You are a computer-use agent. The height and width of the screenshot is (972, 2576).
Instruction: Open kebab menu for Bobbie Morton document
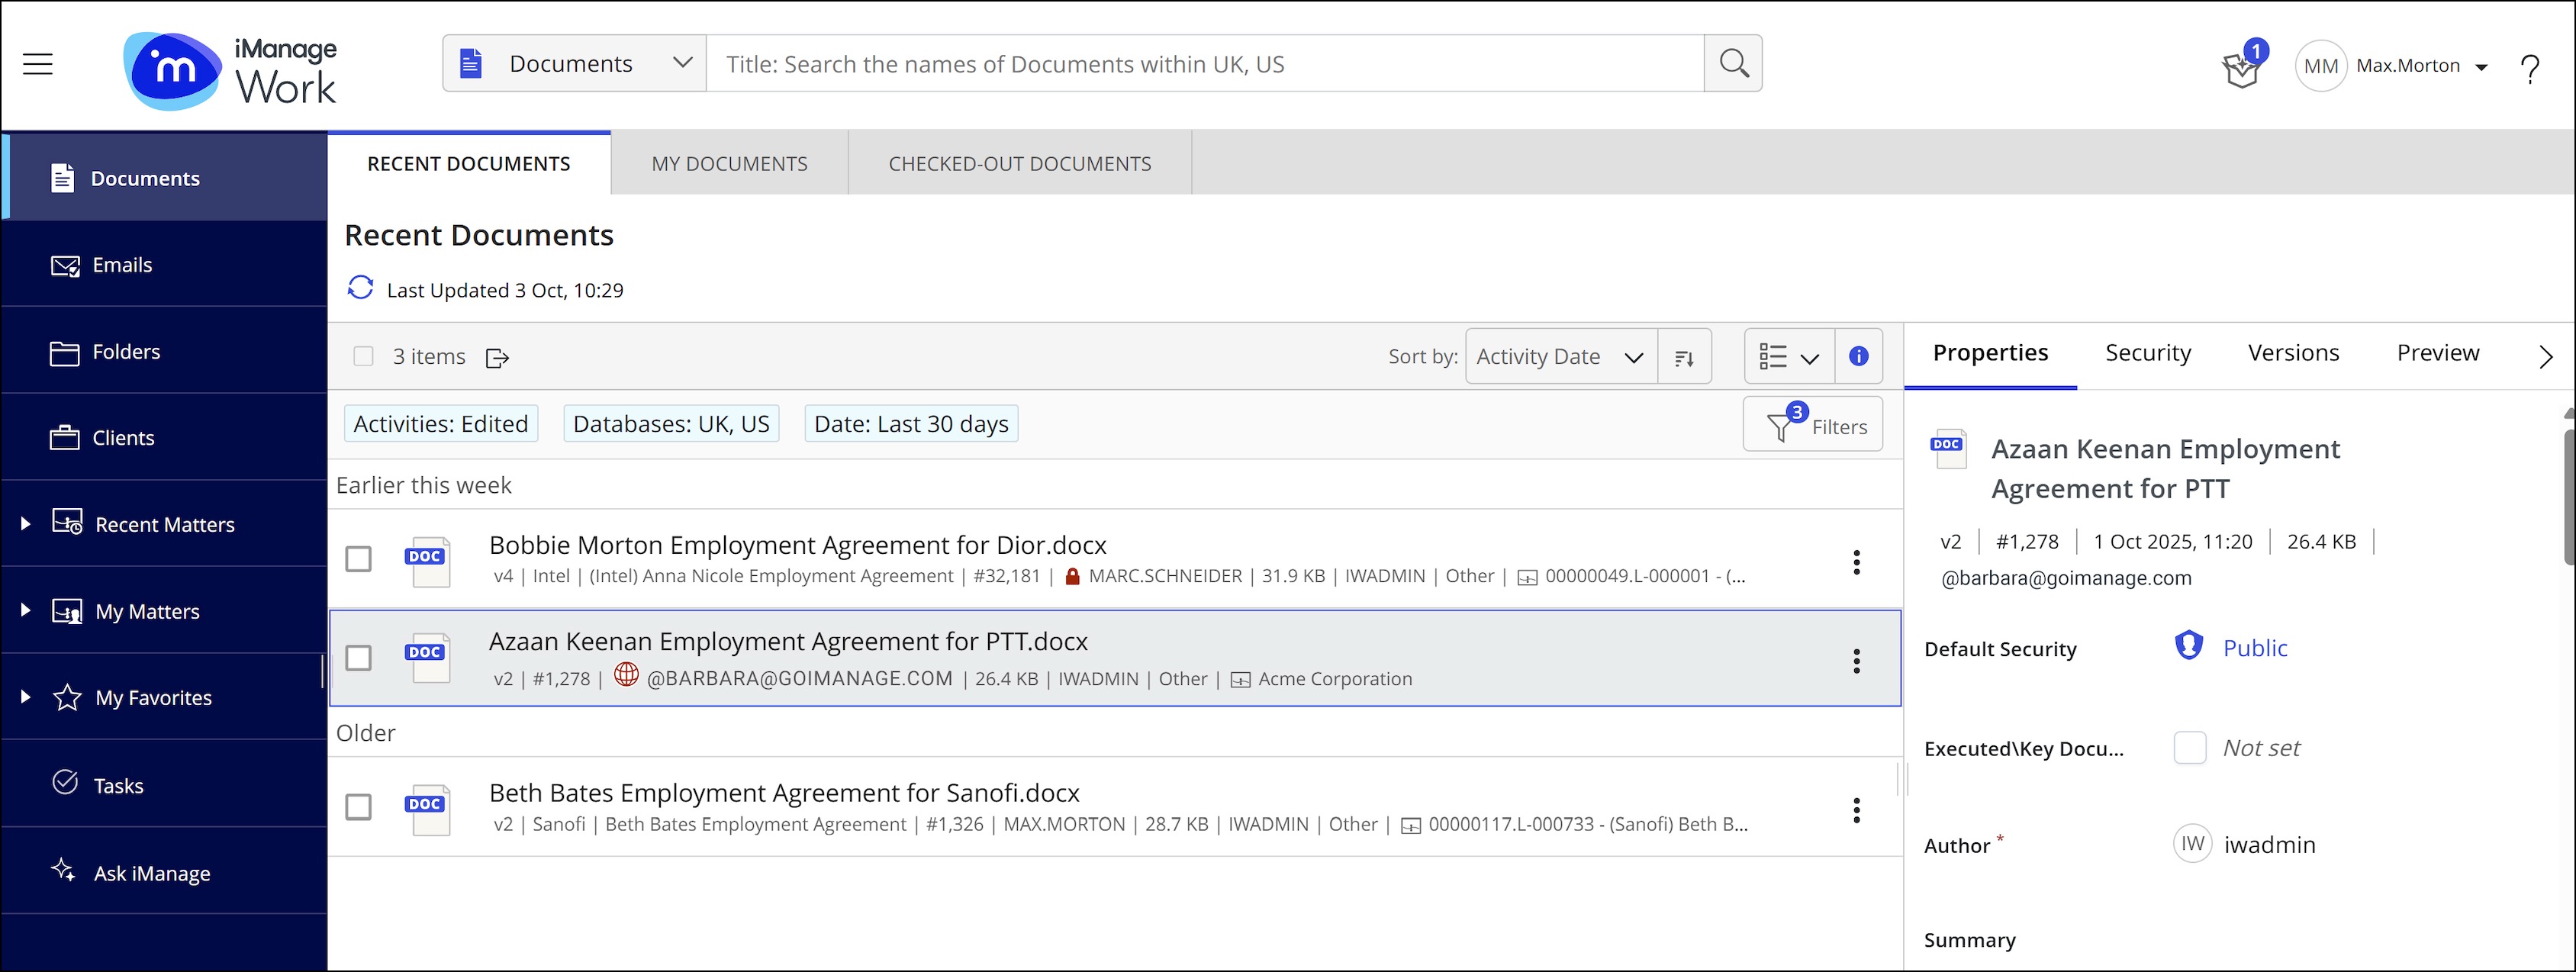coord(1856,562)
